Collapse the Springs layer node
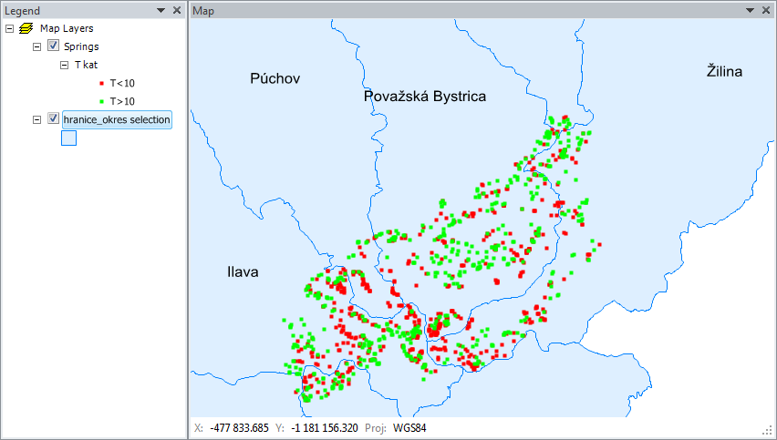The image size is (777, 440). pyautogui.click(x=36, y=47)
